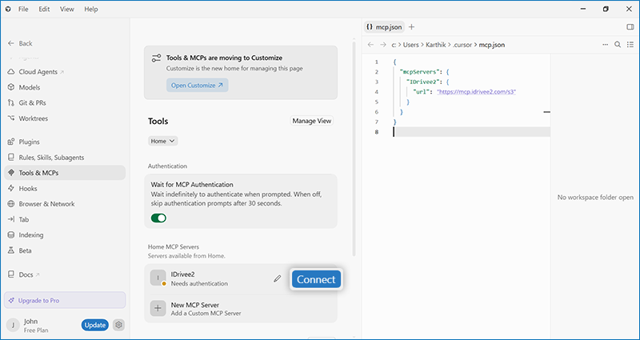Open the File menu
The width and height of the screenshot is (640, 340).
(23, 9)
